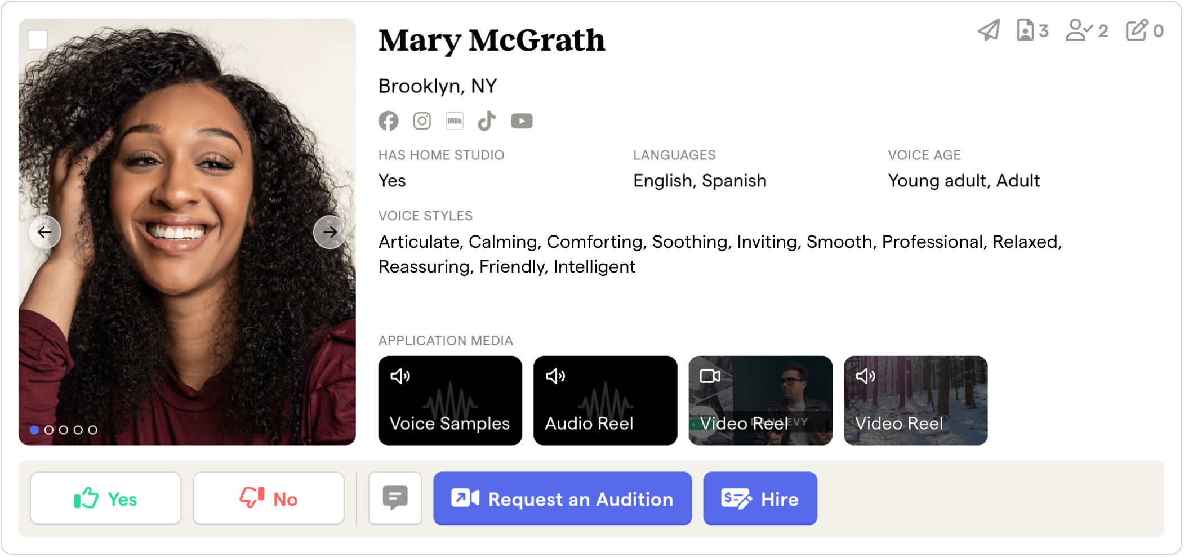Tick the checkbox on the profile photo
Screen dimensions: 1184x557
tap(38, 40)
